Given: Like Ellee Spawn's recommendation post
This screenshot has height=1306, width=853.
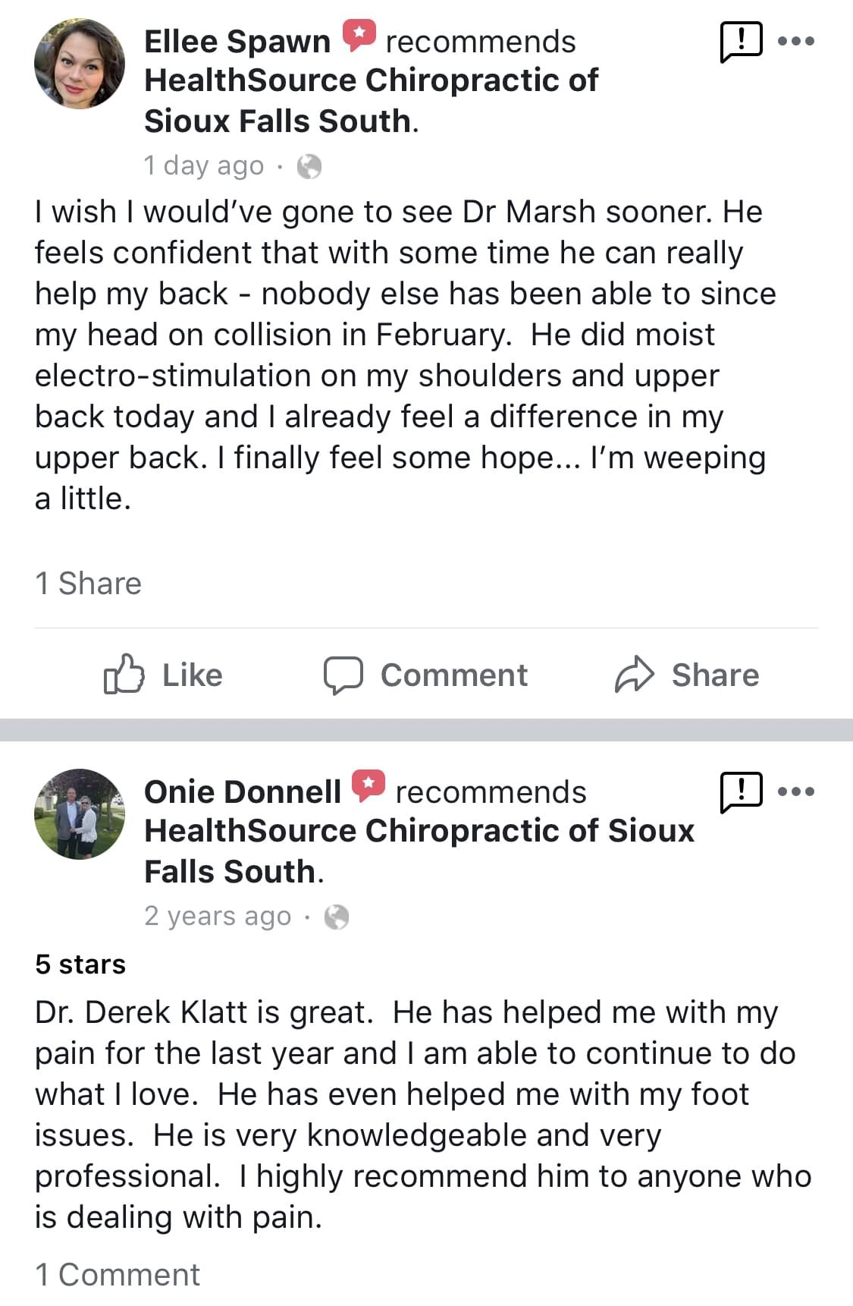Looking at the screenshot, I should coord(163,675).
